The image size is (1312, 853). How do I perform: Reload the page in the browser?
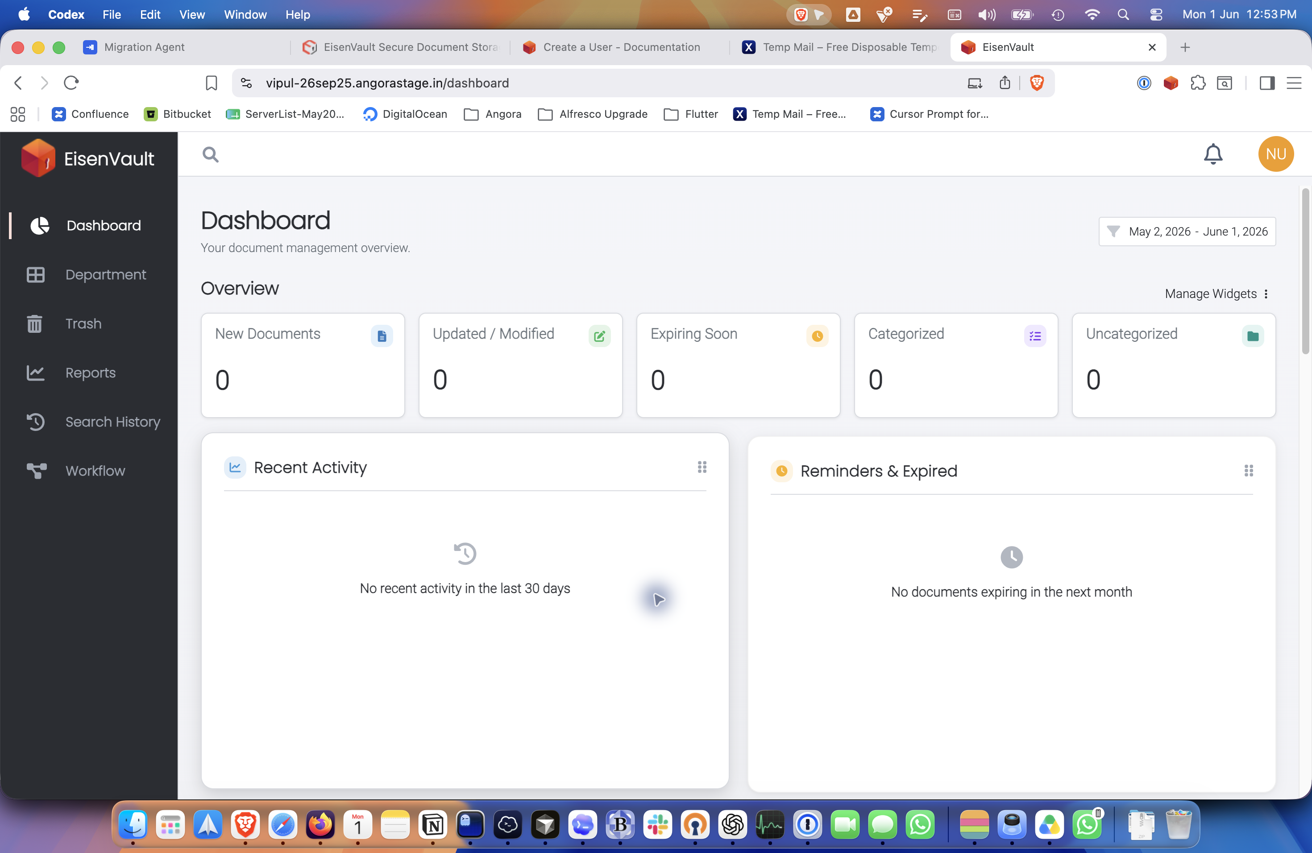[x=71, y=83]
